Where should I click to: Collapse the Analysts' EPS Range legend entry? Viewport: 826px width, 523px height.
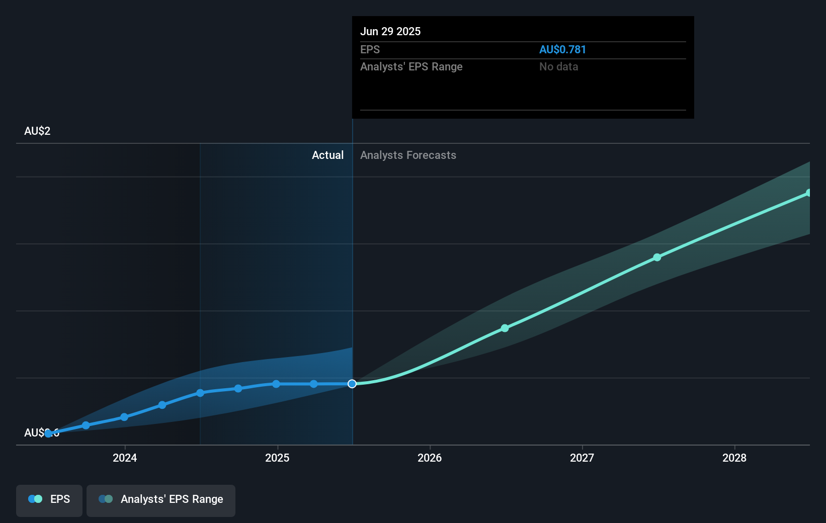(160, 500)
